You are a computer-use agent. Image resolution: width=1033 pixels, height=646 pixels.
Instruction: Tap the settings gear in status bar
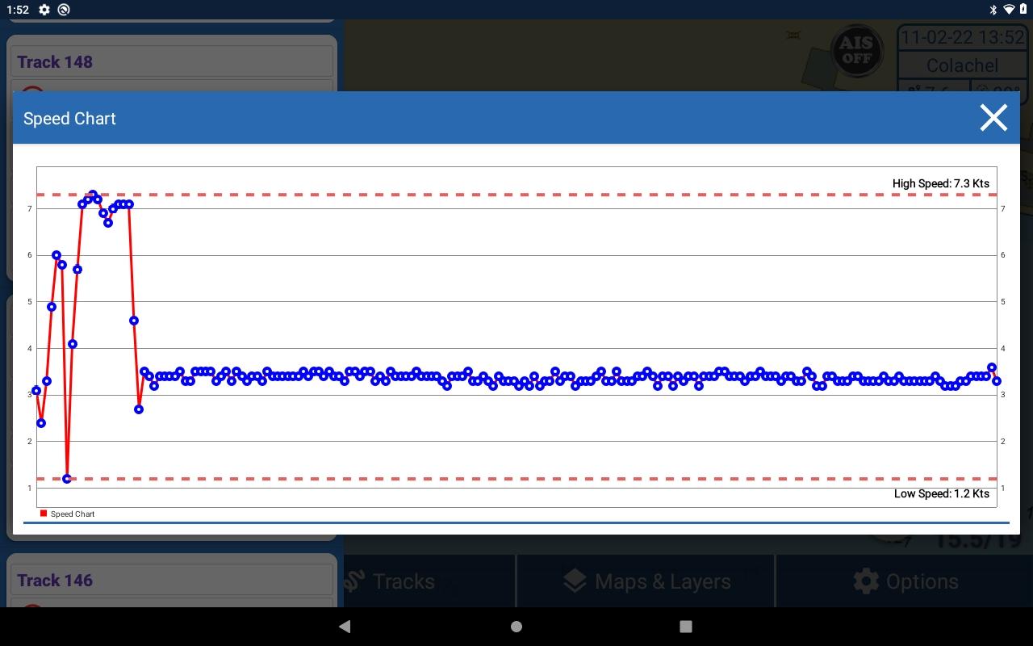click(x=44, y=10)
